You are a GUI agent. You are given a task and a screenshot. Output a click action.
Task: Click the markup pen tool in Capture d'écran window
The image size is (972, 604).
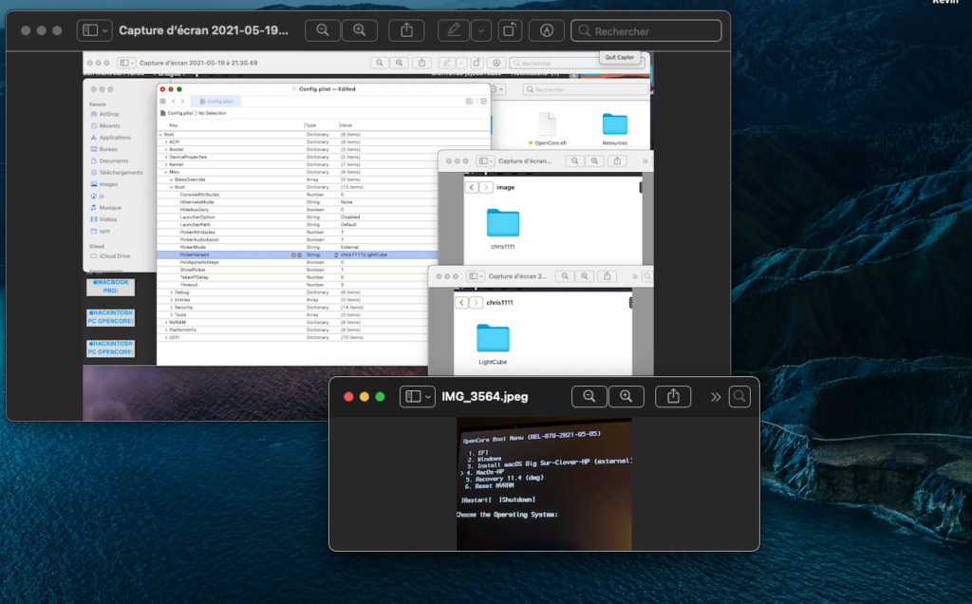point(454,30)
